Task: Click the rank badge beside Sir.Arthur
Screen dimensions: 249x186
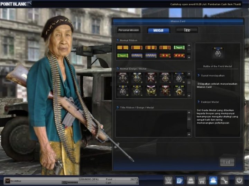Action: coord(8,181)
